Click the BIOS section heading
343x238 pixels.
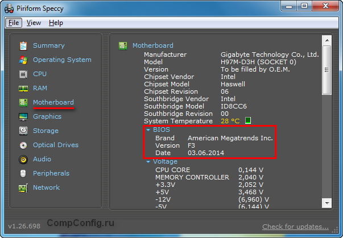(162, 130)
